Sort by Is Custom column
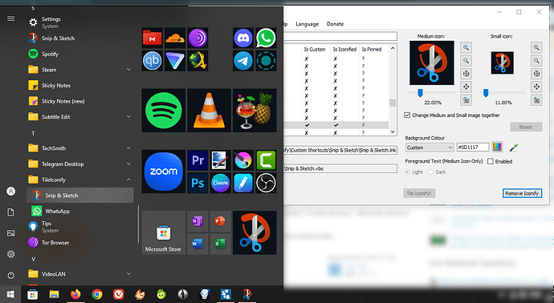 click(x=315, y=50)
